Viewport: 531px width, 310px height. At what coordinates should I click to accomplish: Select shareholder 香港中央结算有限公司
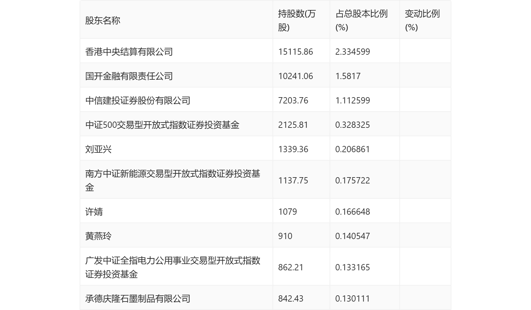tap(129, 52)
